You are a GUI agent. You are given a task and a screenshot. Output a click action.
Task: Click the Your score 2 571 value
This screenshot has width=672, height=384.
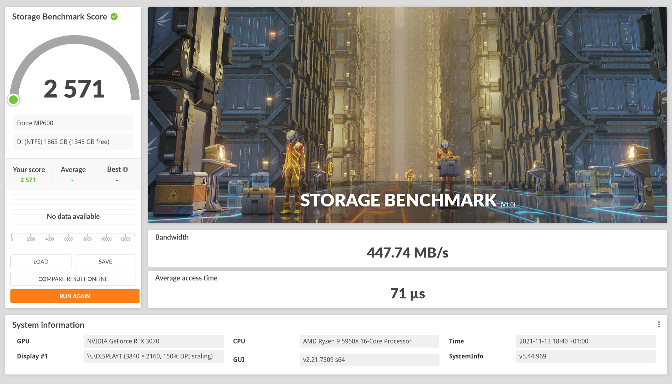28,180
